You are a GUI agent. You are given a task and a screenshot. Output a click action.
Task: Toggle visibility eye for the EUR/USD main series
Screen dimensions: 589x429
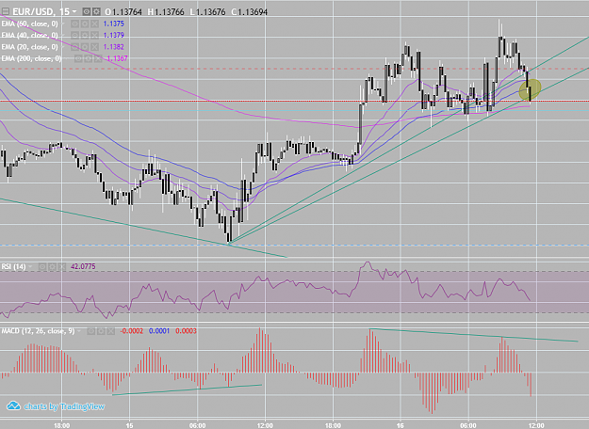tap(86, 12)
